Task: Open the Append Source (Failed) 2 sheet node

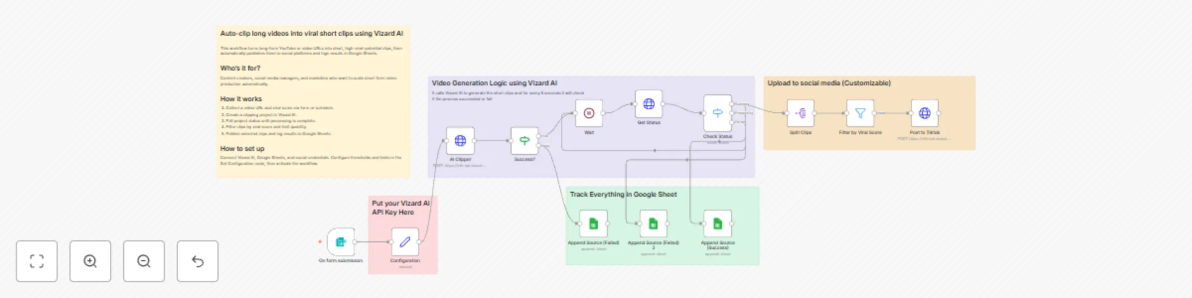Action: 653,223
